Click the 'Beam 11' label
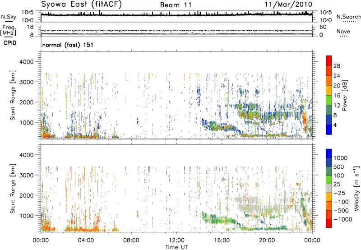 [x=176, y=5]
